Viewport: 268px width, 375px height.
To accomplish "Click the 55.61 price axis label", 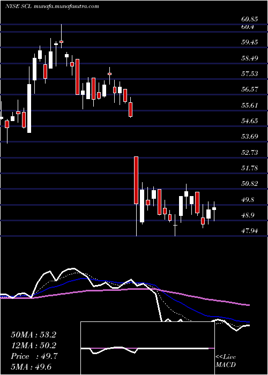I will pyautogui.click(x=250, y=106).
